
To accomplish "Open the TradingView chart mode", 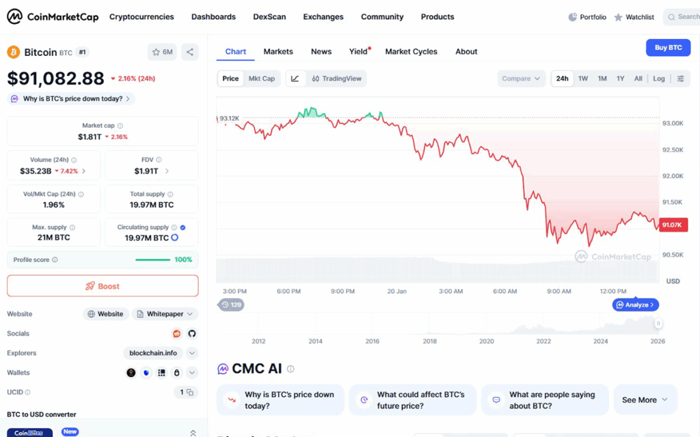I will (x=336, y=79).
